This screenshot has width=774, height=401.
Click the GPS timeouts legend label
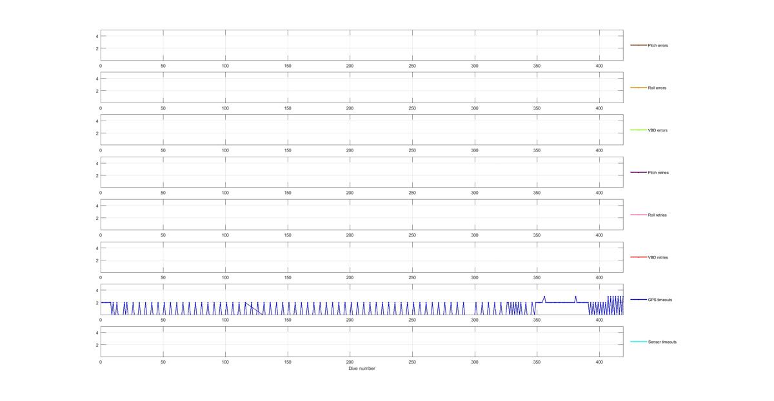tap(660, 300)
